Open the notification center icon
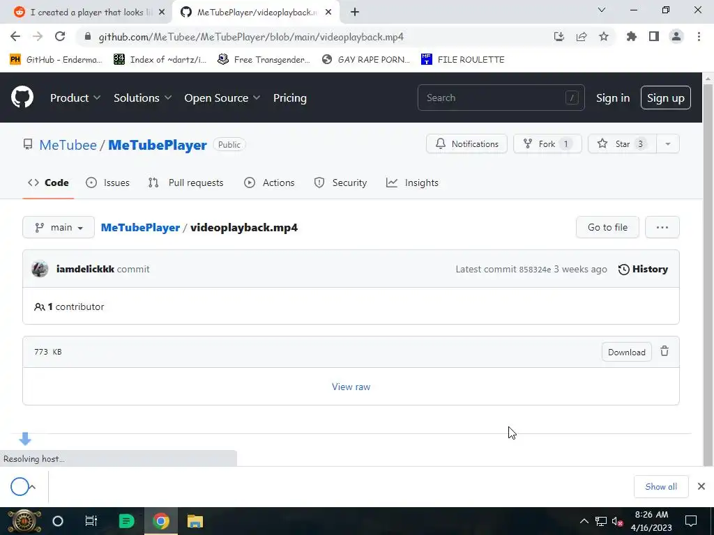The width and height of the screenshot is (714, 535). click(691, 521)
